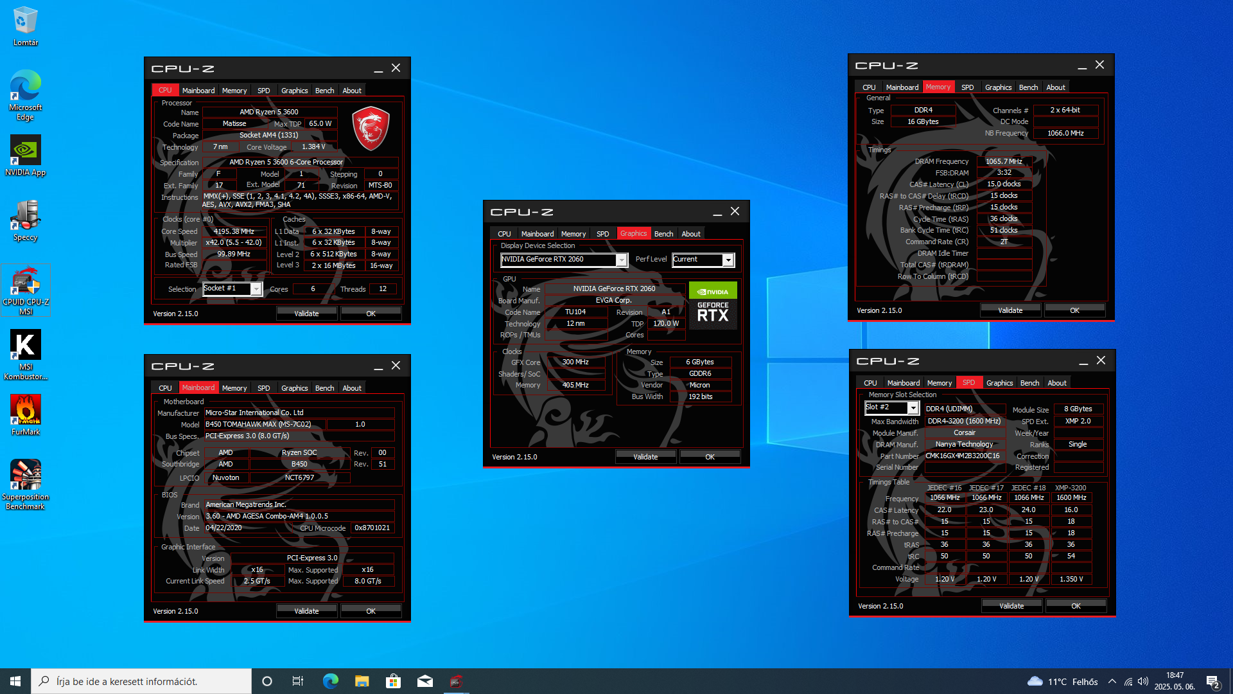This screenshot has width=1233, height=694.
Task: Click the Windows Start button
Action: 15,681
